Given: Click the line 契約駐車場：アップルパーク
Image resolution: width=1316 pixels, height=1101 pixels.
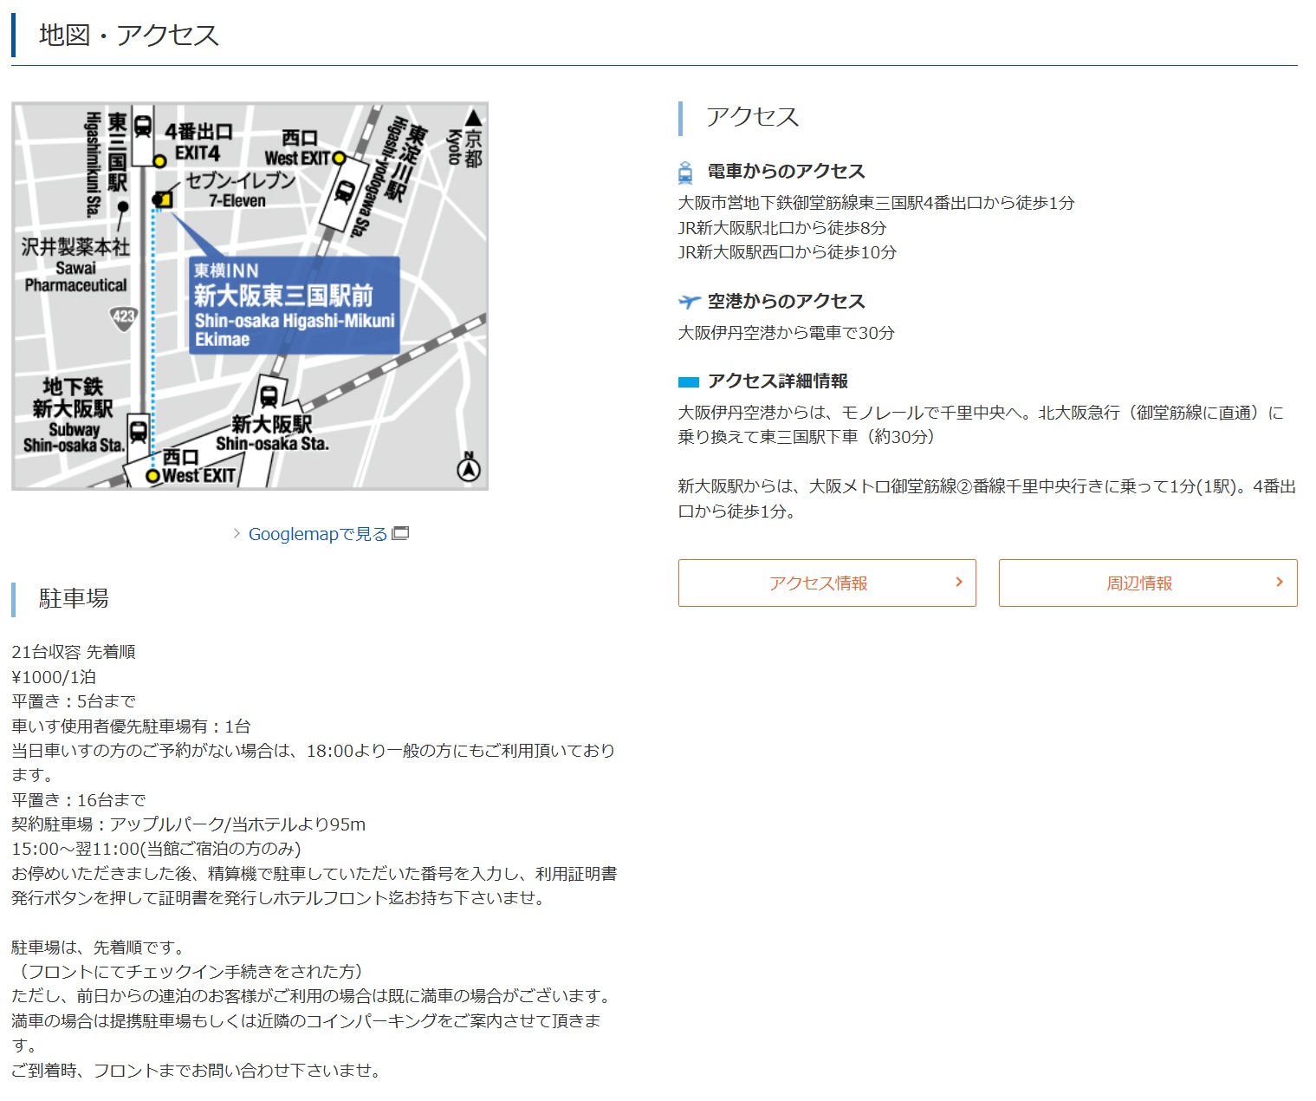Looking at the screenshot, I should coord(189,824).
